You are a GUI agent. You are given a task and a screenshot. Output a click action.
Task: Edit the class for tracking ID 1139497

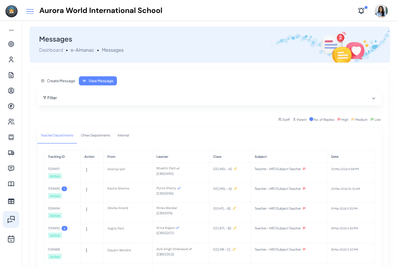click(235, 169)
